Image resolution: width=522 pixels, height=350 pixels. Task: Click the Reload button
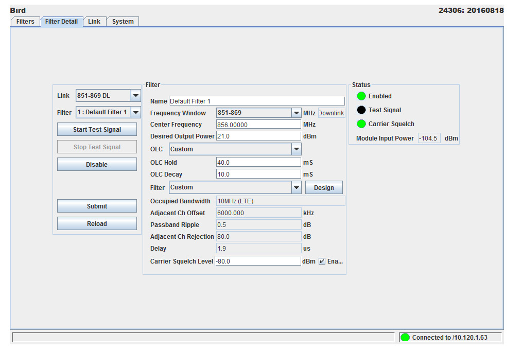coord(97,223)
